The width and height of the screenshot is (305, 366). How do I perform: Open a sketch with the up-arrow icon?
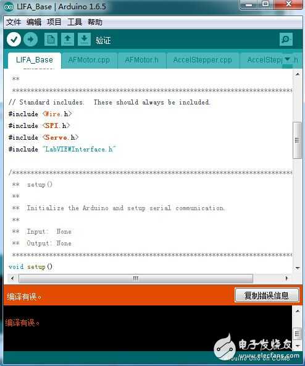click(68, 39)
